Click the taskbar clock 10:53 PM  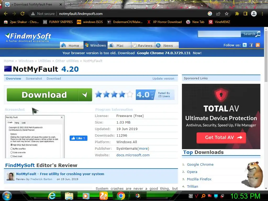245,196
